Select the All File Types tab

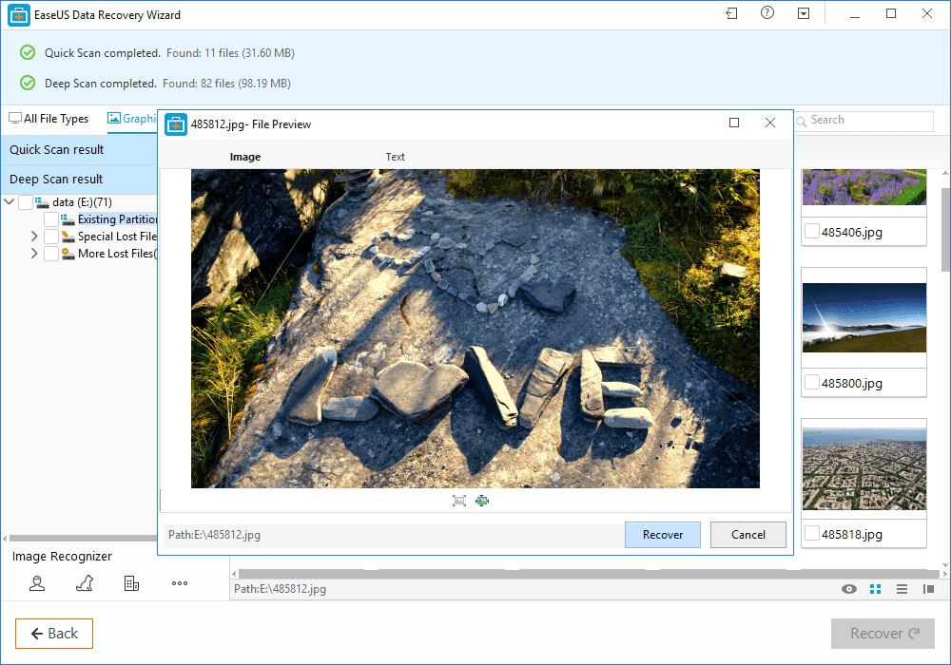click(x=49, y=119)
